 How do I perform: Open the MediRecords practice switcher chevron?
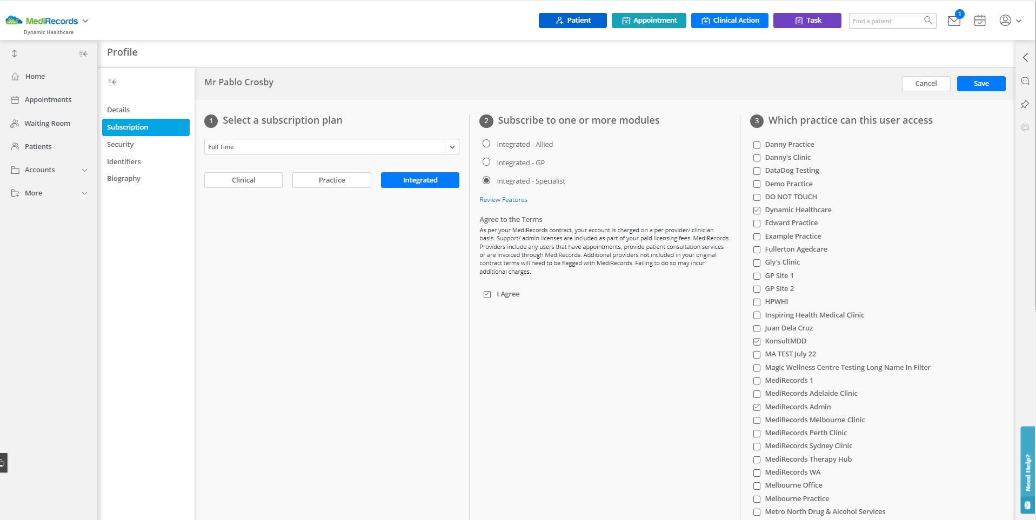(x=85, y=21)
